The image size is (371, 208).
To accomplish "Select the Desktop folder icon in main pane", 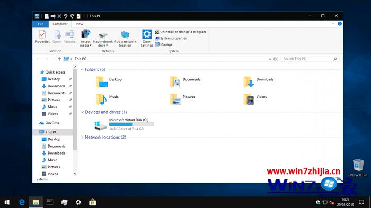I will tap(102, 82).
